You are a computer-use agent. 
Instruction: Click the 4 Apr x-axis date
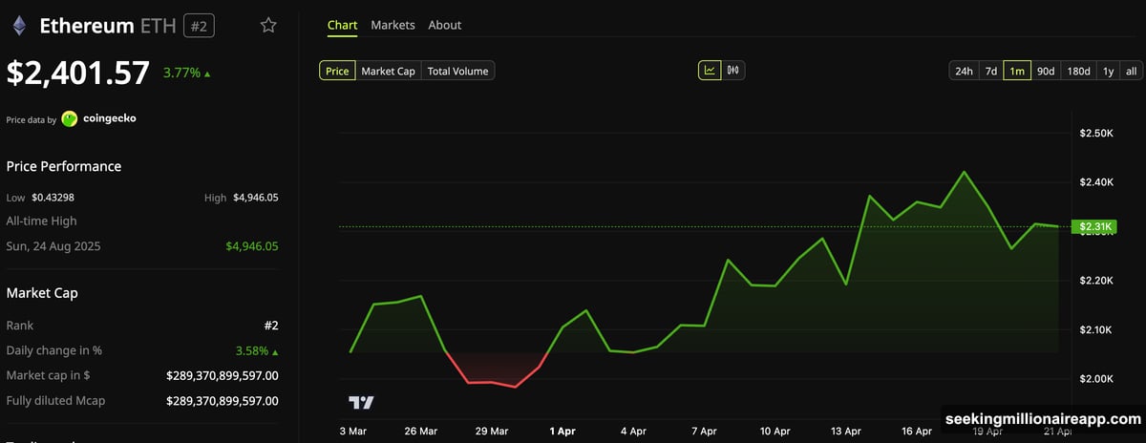(x=633, y=432)
